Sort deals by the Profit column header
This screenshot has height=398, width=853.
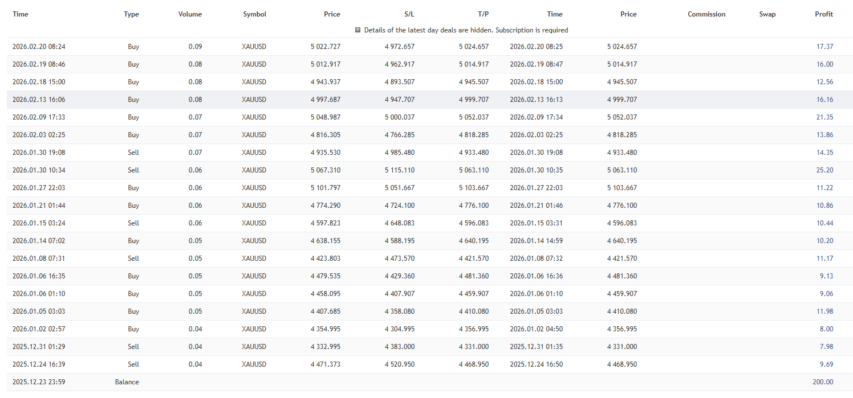coord(824,14)
